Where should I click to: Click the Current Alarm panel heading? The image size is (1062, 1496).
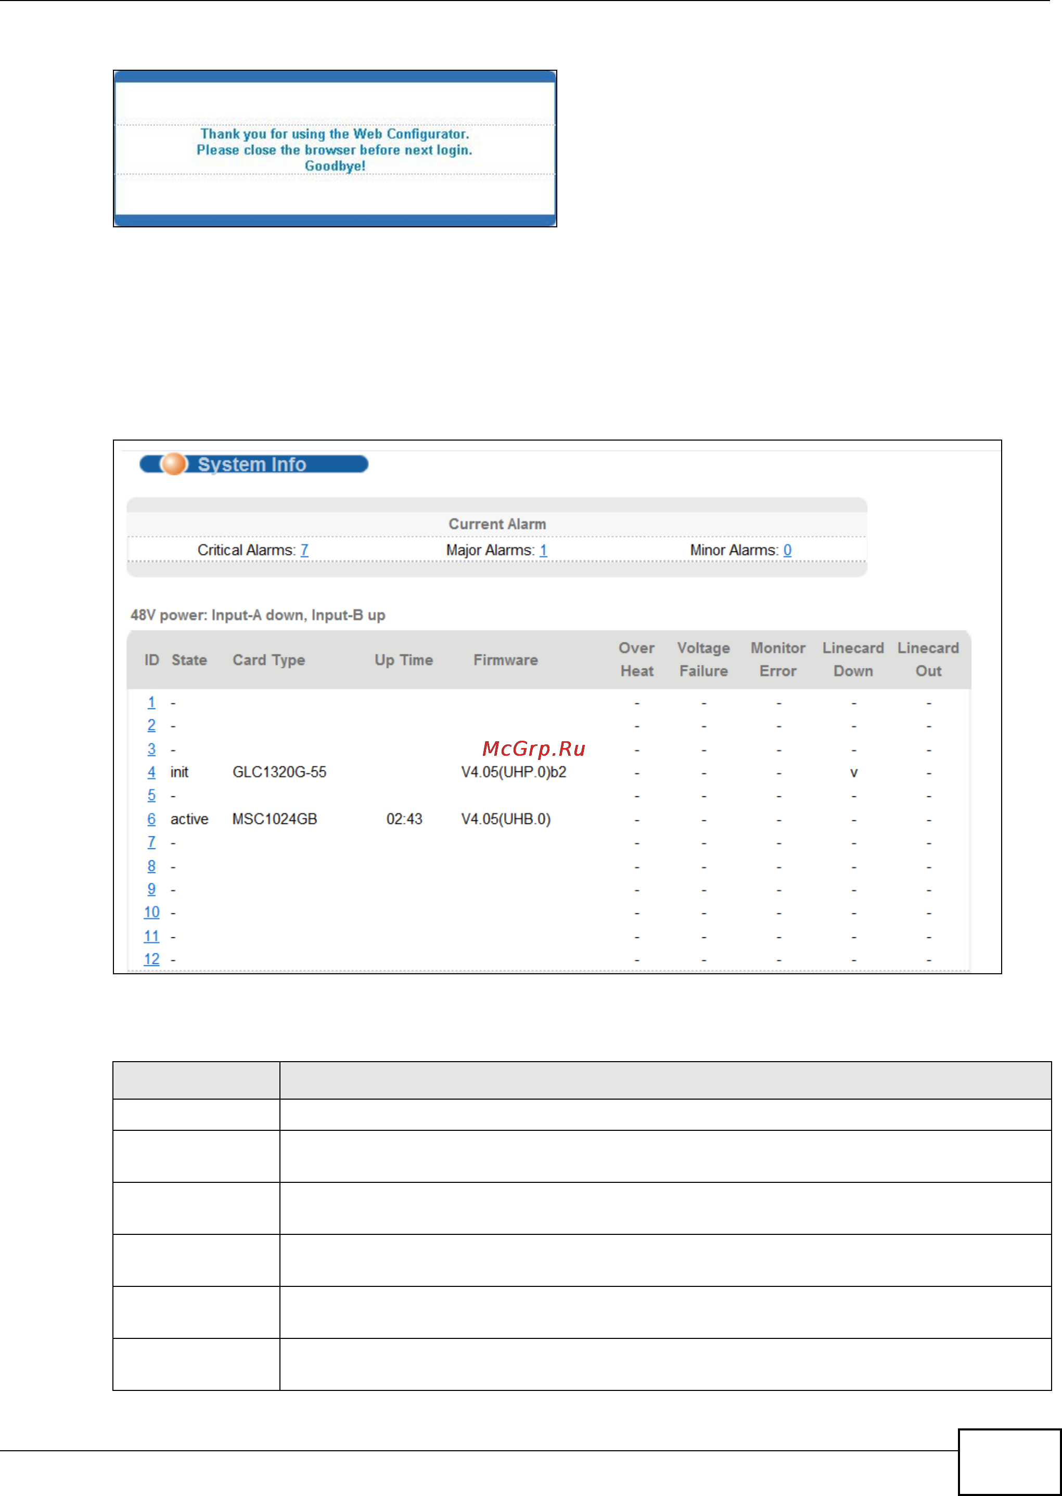[x=497, y=524]
